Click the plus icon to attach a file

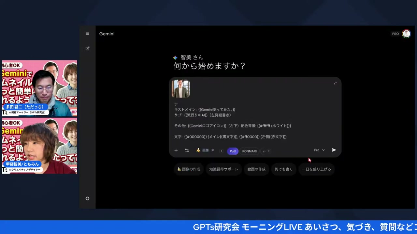click(176, 150)
